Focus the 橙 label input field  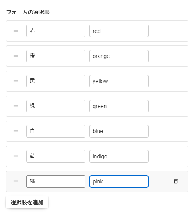[56, 56]
